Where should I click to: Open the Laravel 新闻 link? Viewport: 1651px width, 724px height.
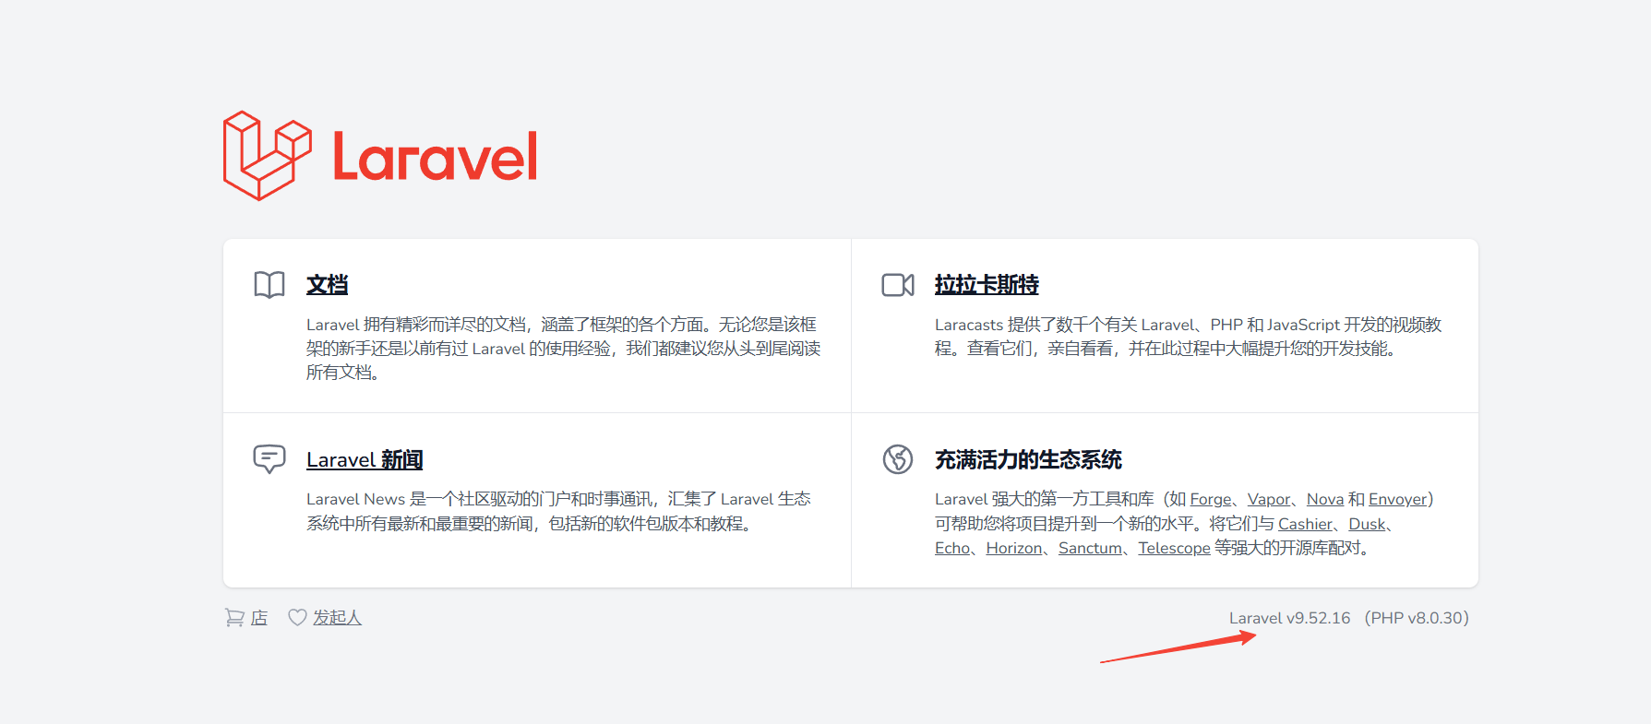click(x=365, y=459)
